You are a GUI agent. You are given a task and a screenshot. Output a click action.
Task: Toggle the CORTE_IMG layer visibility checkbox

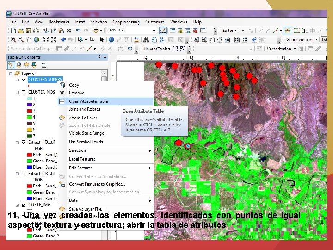[24, 204]
